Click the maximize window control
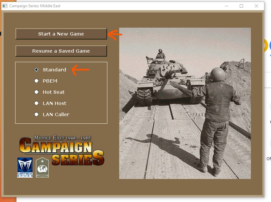Viewport: 271px width, 202px height. pyautogui.click(x=241, y=6)
